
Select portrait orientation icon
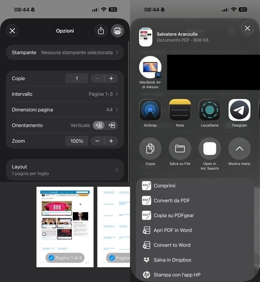point(99,125)
